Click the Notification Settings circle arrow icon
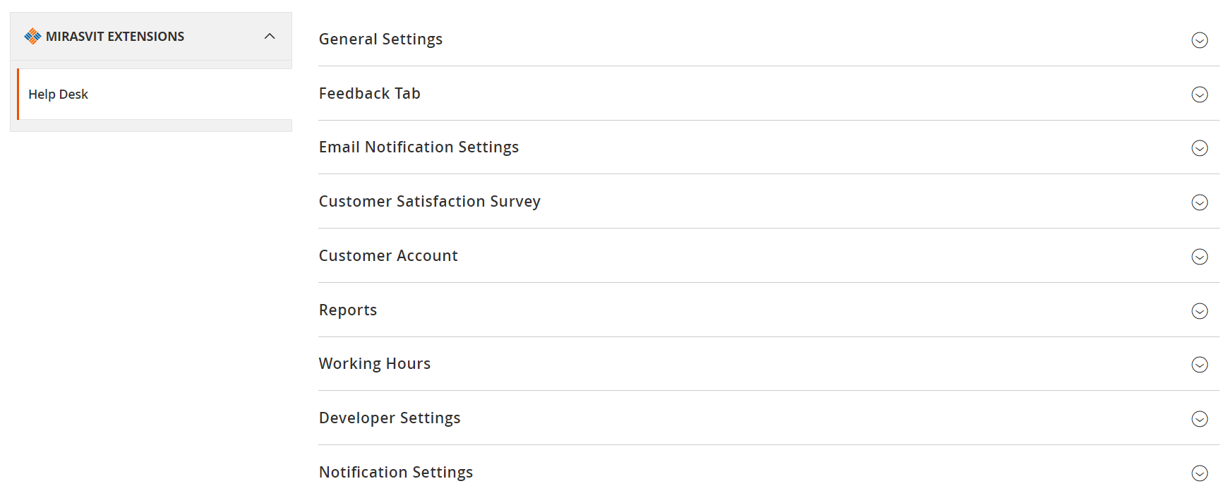This screenshot has width=1226, height=498. (1199, 473)
